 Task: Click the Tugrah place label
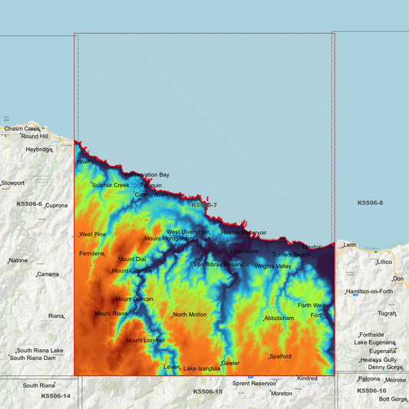(387, 313)
